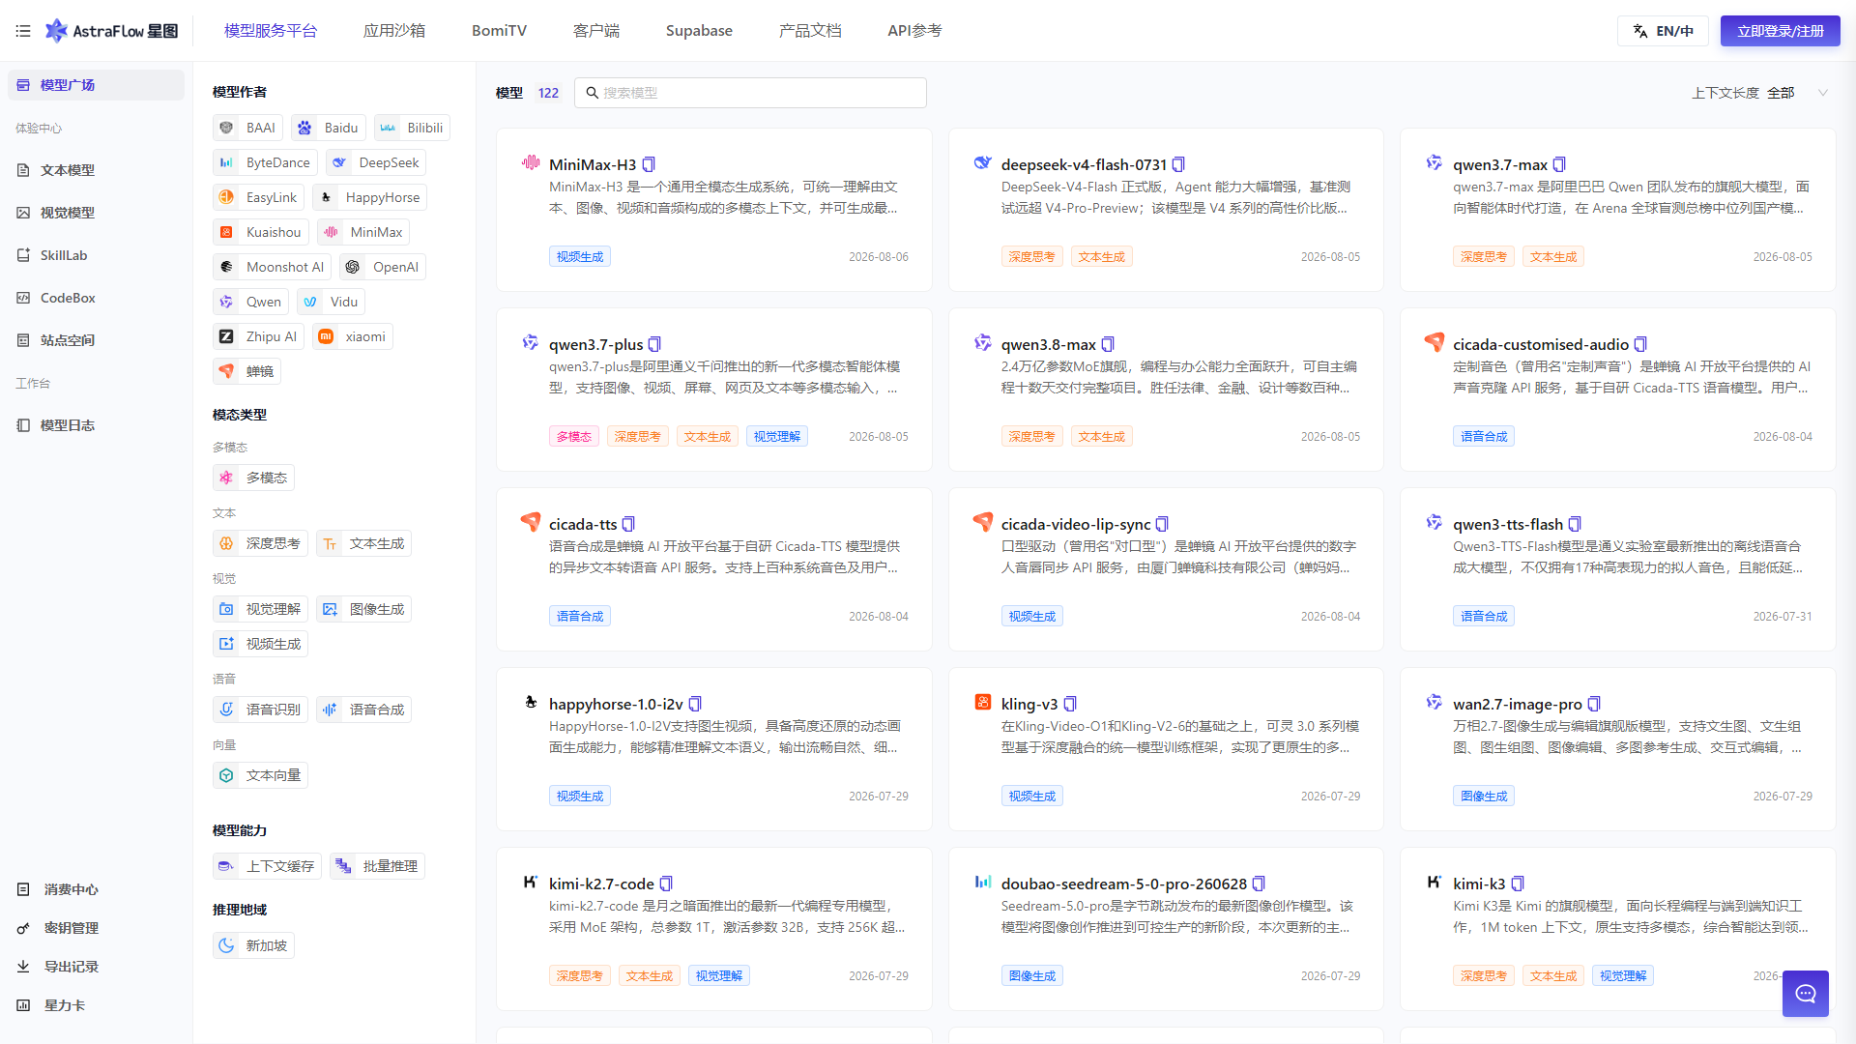Viewport: 1856px width, 1044px height.
Task: Open the wan2.7-image-pro model card title
Action: pyautogui.click(x=1518, y=705)
